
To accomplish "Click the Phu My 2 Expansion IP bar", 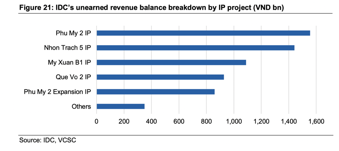I will coord(156,92).
